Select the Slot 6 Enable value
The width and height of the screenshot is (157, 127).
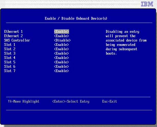point(62,67)
